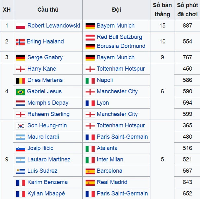Click the Belgium flag beside Dries Mertens
The height and width of the screenshot is (199, 200).
point(21,80)
